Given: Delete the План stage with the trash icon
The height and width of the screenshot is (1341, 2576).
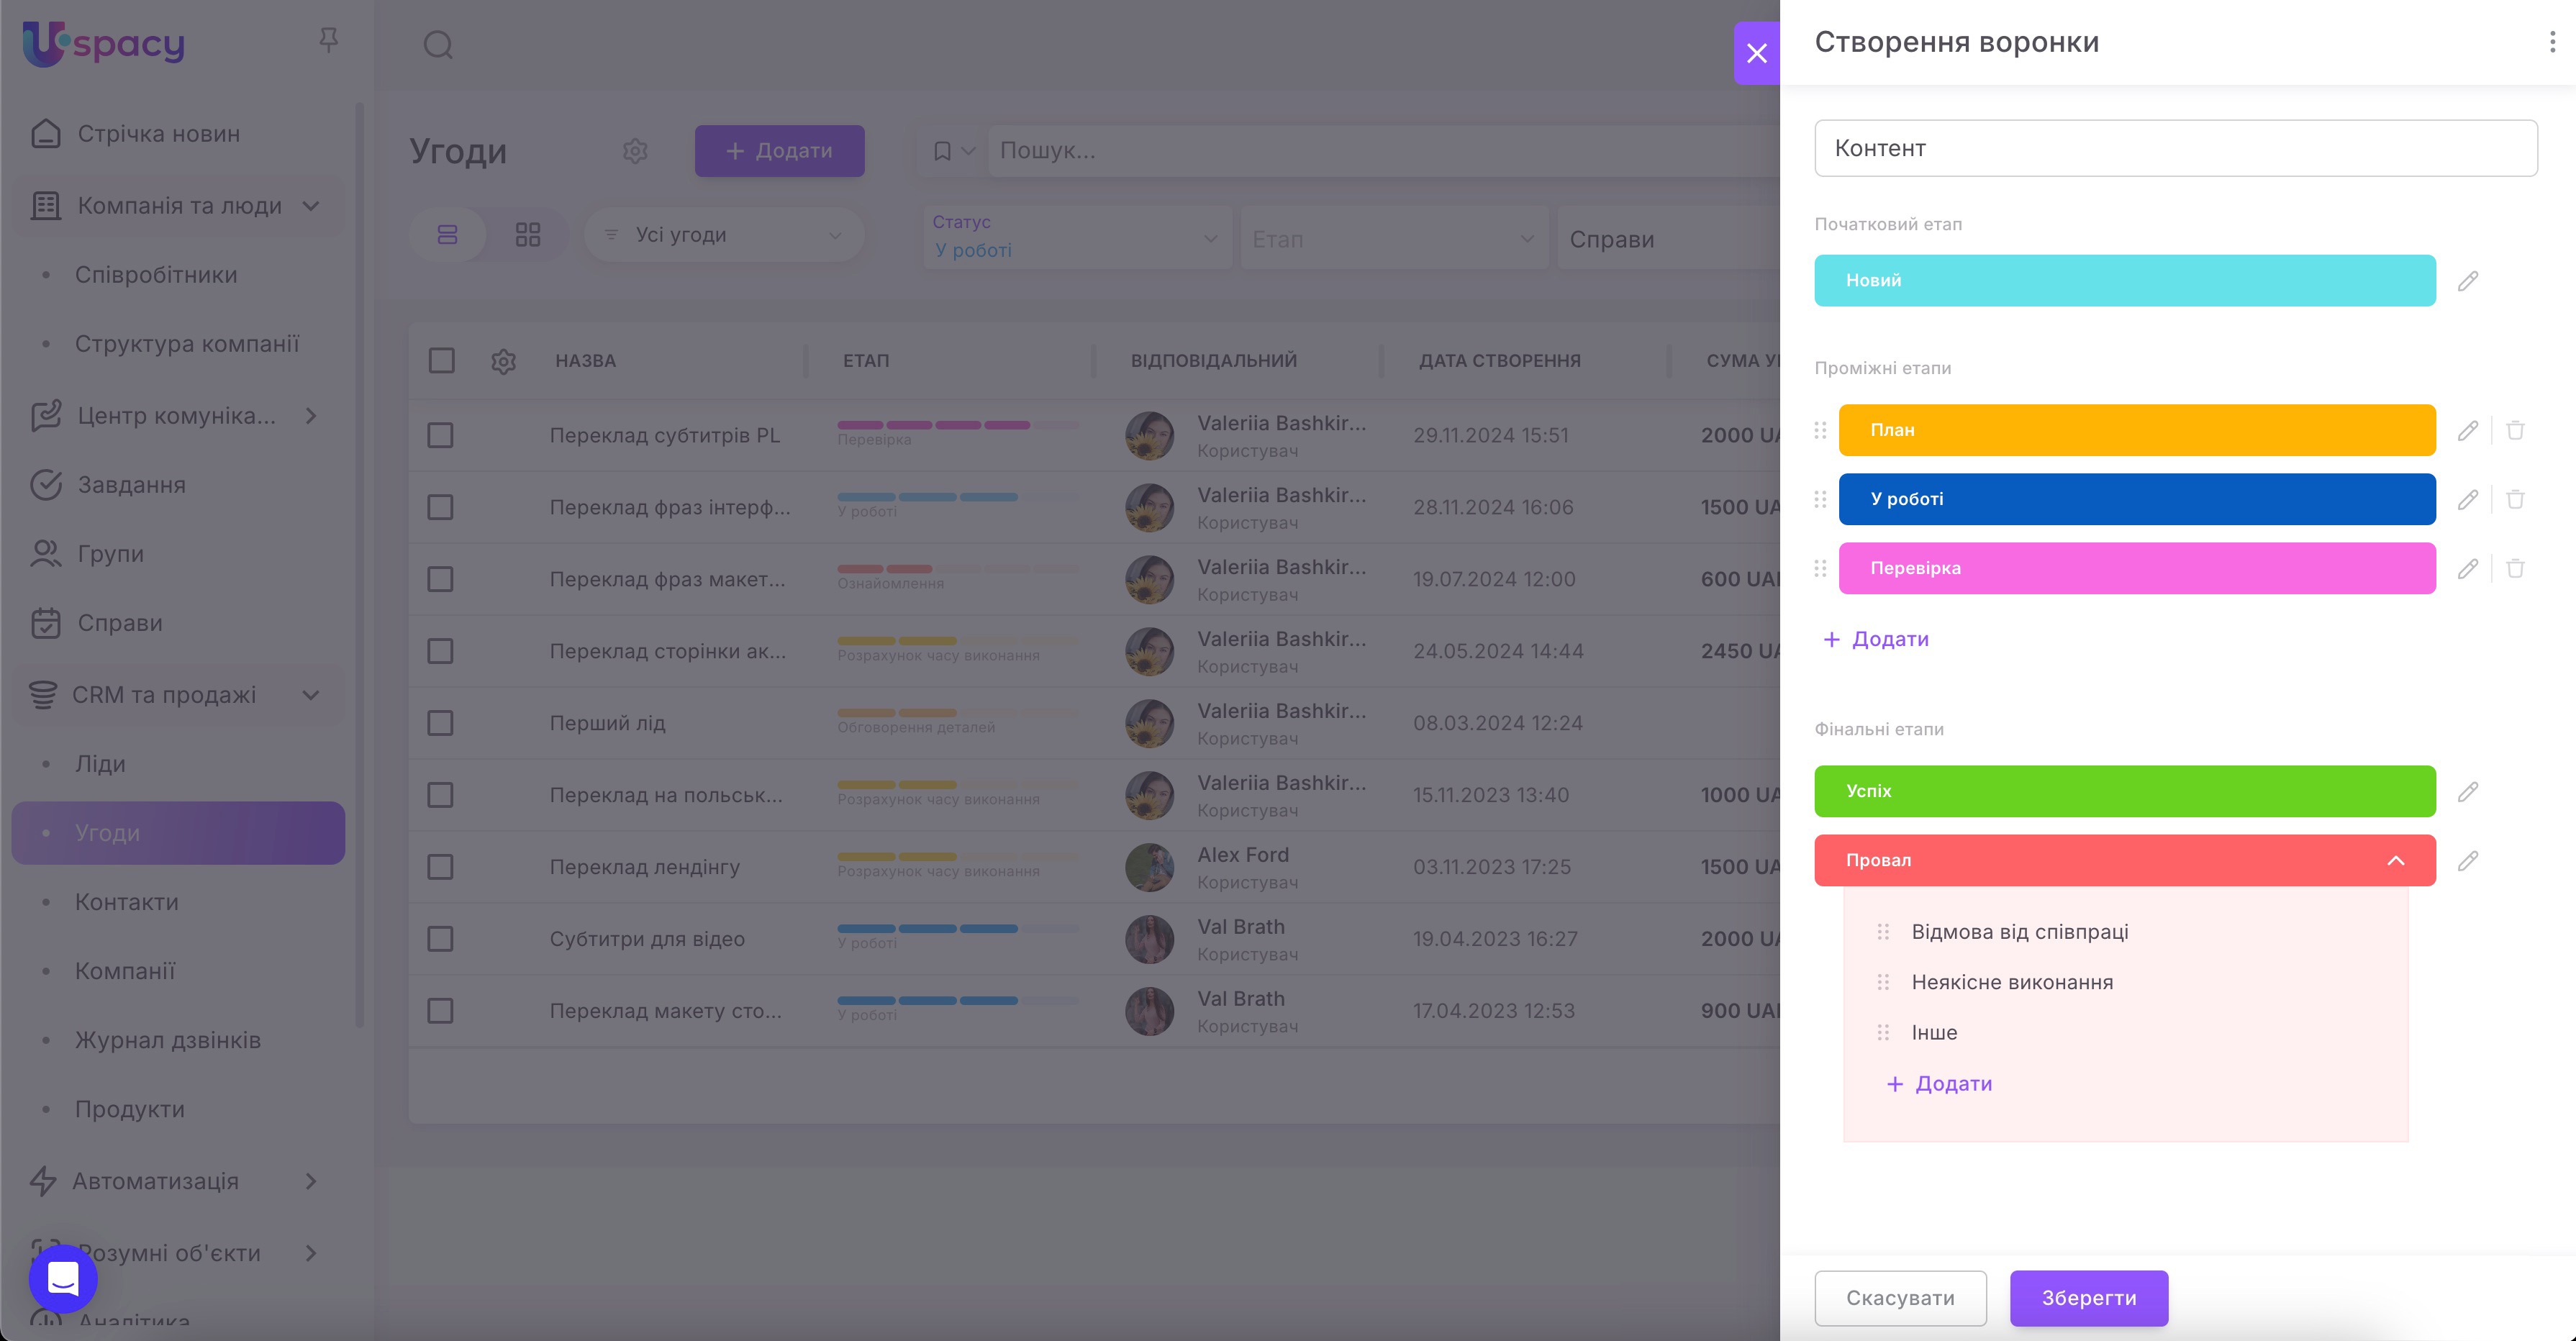Looking at the screenshot, I should click(x=2515, y=430).
